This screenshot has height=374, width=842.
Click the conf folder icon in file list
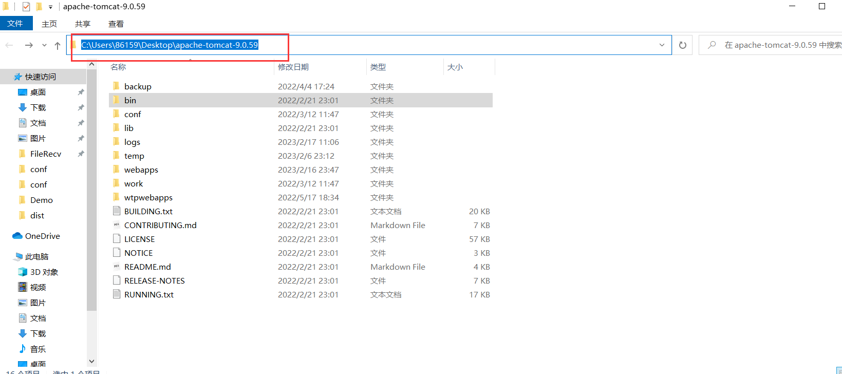[116, 114]
